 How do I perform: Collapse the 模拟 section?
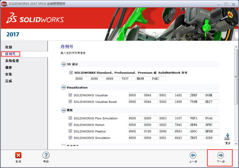[64, 111]
